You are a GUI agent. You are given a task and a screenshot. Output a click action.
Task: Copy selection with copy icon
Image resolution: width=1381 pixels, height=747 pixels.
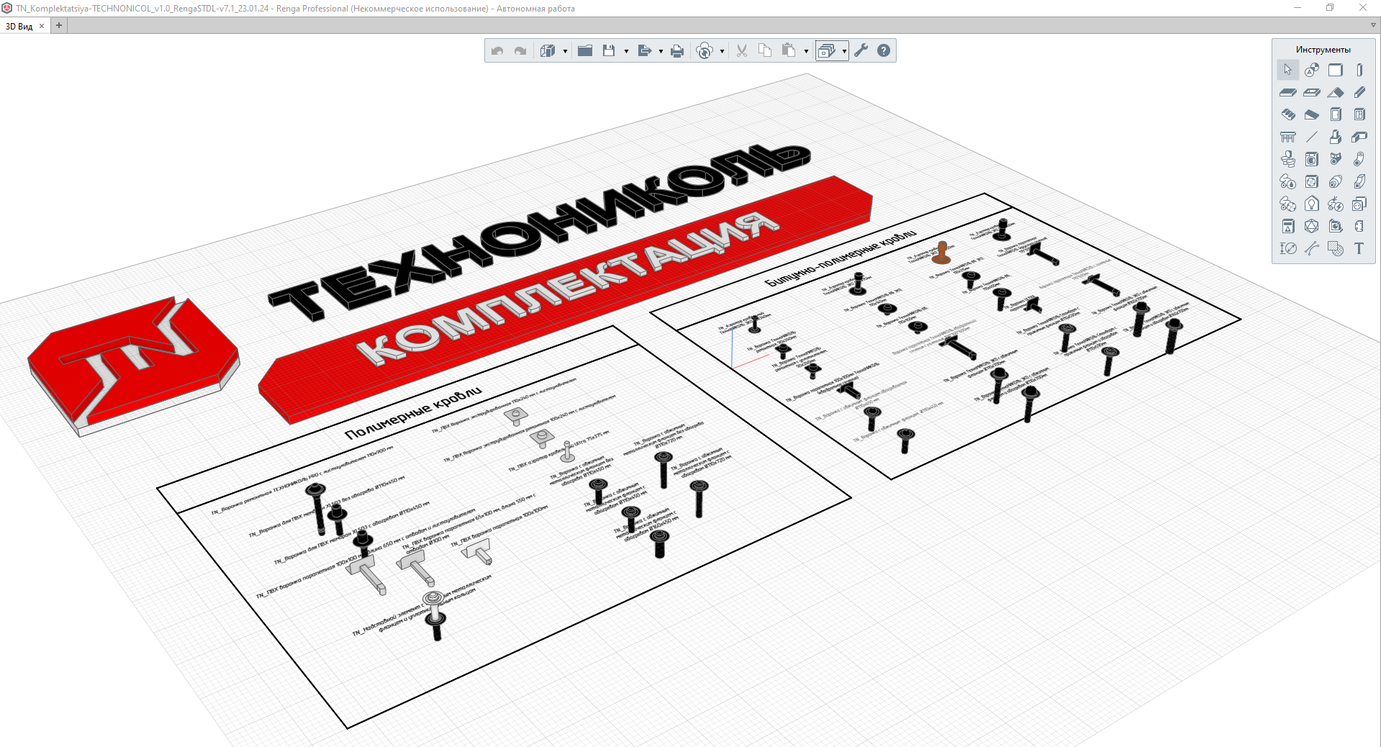pyautogui.click(x=765, y=50)
